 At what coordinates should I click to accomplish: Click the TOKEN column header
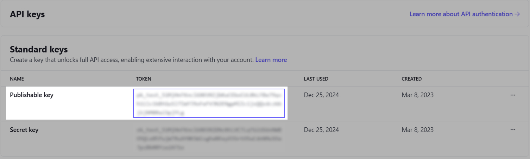144,79
